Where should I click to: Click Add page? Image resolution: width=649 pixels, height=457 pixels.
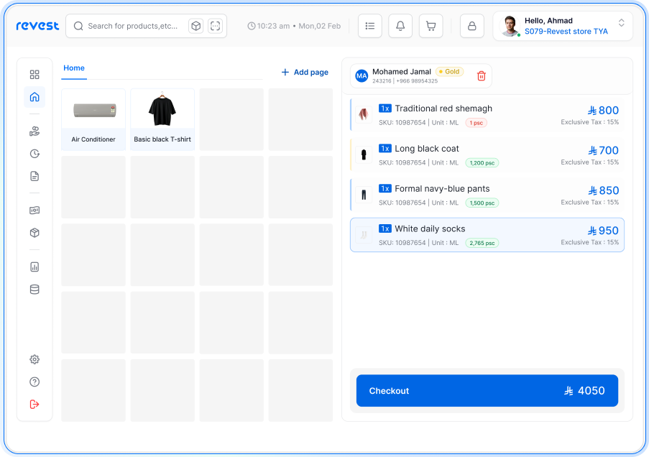[x=305, y=72]
